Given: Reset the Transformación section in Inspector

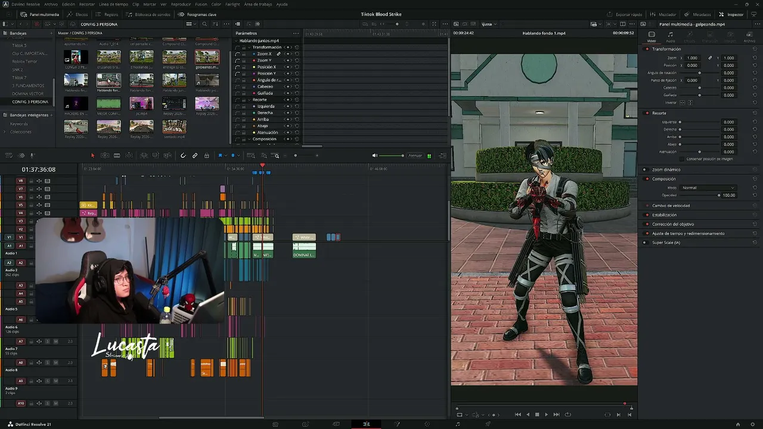Looking at the screenshot, I should click(x=755, y=49).
